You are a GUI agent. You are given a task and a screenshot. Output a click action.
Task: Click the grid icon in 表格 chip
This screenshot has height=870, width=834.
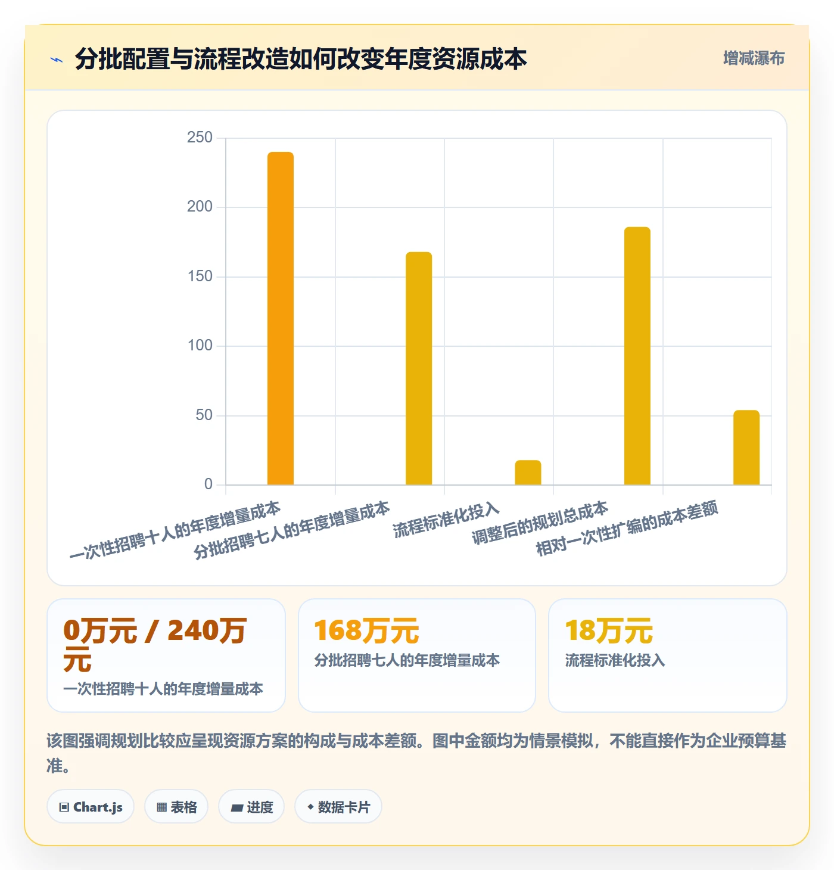pyautogui.click(x=161, y=807)
